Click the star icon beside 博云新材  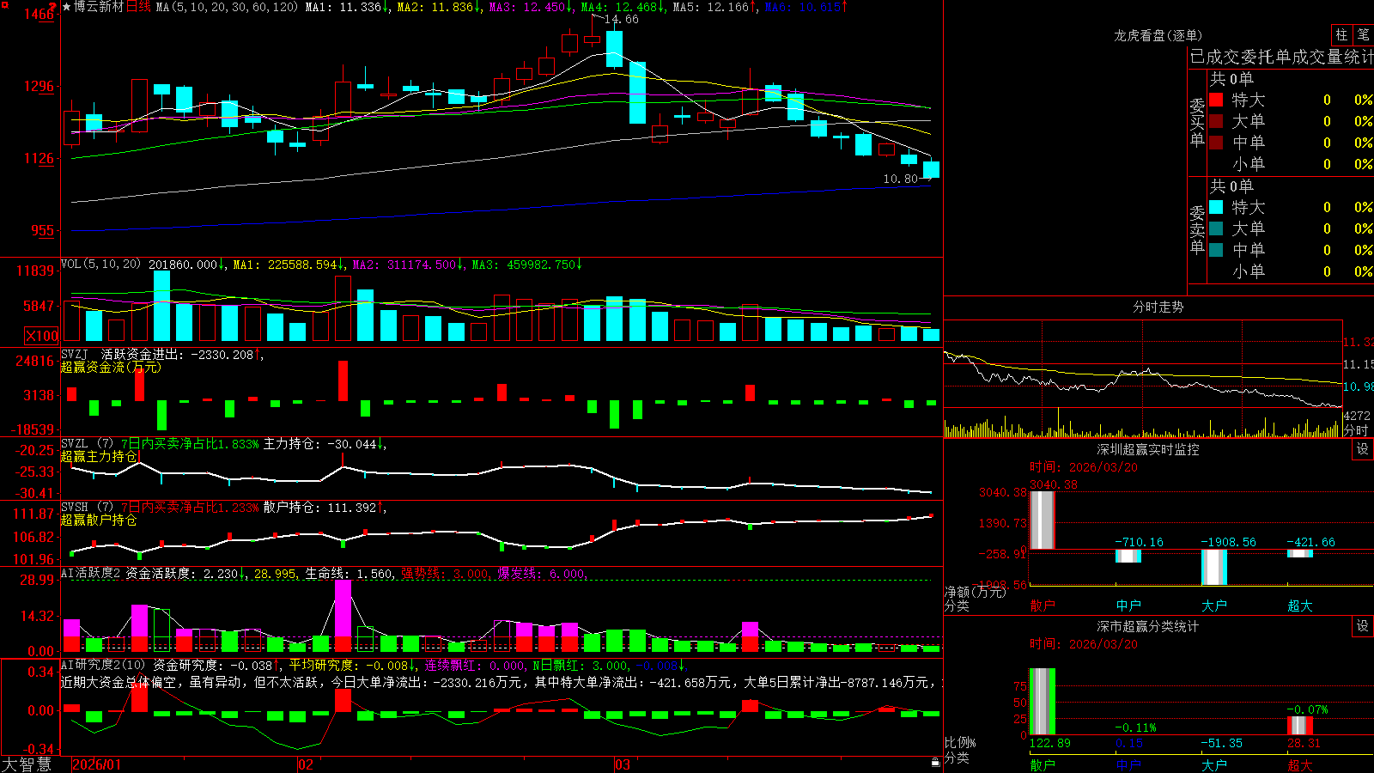[x=66, y=7]
